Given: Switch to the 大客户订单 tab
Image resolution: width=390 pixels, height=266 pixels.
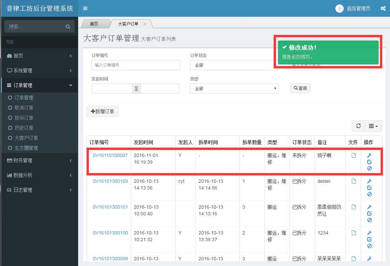Looking at the screenshot, I should click(x=128, y=24).
